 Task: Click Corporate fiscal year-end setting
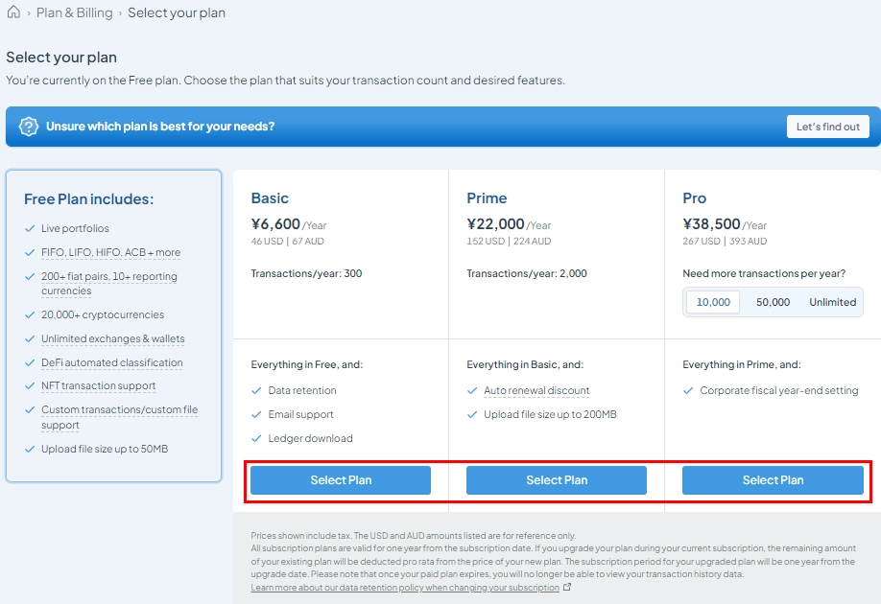(778, 390)
